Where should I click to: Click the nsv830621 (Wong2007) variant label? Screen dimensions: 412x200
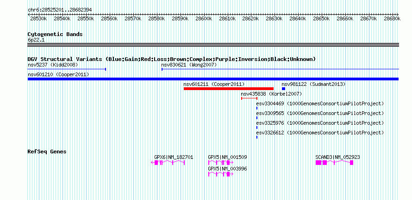coord(189,65)
